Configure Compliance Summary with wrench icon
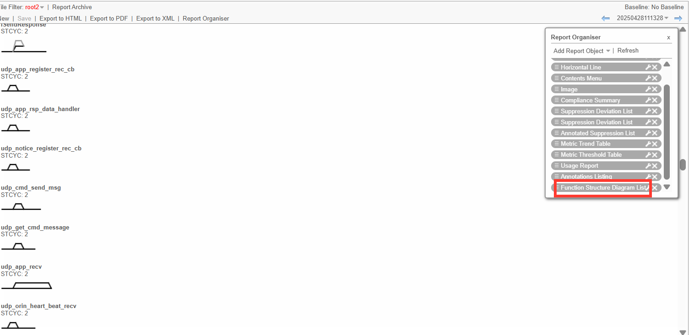This screenshot has width=689, height=335. pos(648,100)
